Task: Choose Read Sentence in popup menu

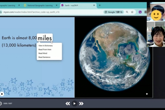Action: [x=44, y=57]
